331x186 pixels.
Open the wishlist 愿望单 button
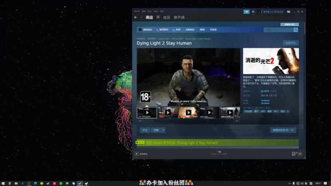[x=289, y=24]
